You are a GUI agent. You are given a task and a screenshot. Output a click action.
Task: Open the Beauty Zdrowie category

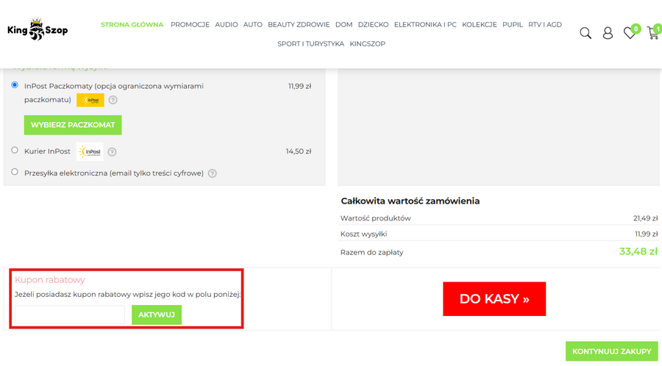[x=299, y=24]
